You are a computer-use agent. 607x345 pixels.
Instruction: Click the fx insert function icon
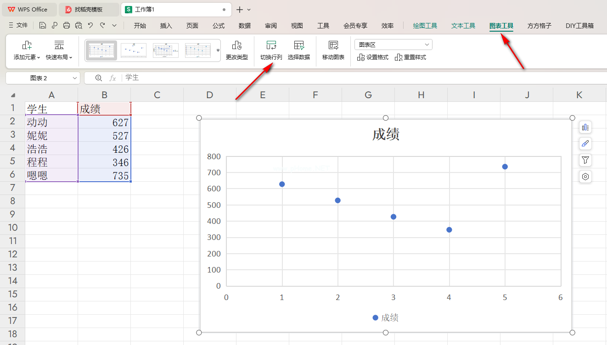coord(112,78)
